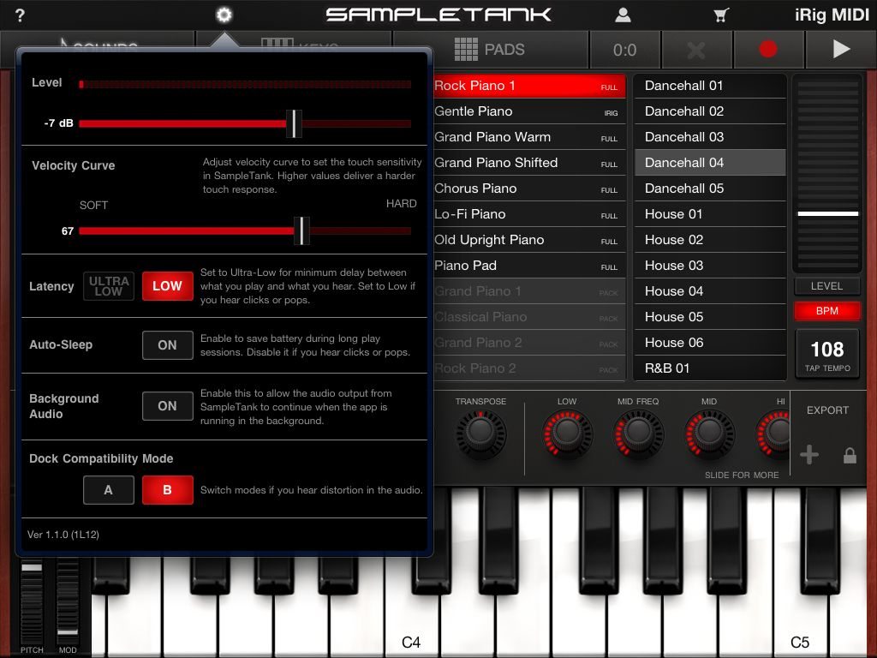Choose the House 03 pattern

pyautogui.click(x=710, y=266)
